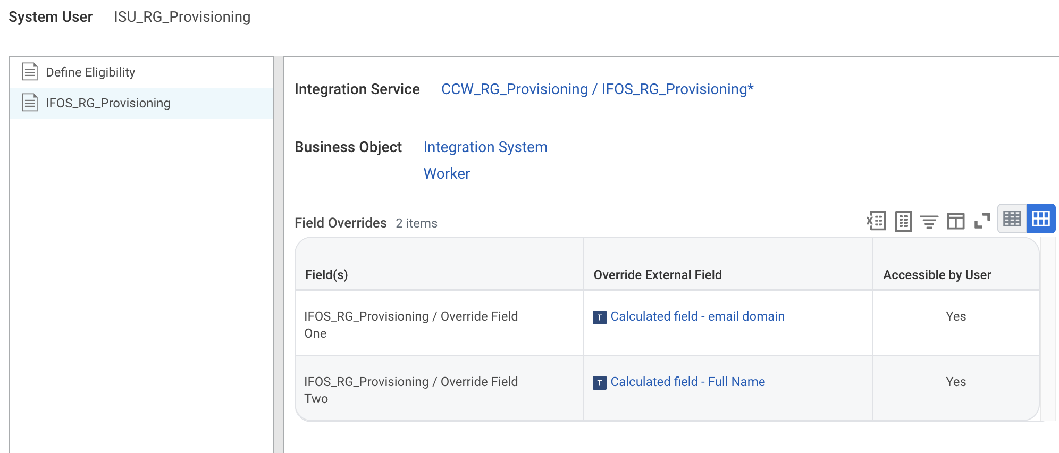This screenshot has width=1059, height=453.
Task: Open the Field Overrides worksheet export icon
Action: click(903, 221)
